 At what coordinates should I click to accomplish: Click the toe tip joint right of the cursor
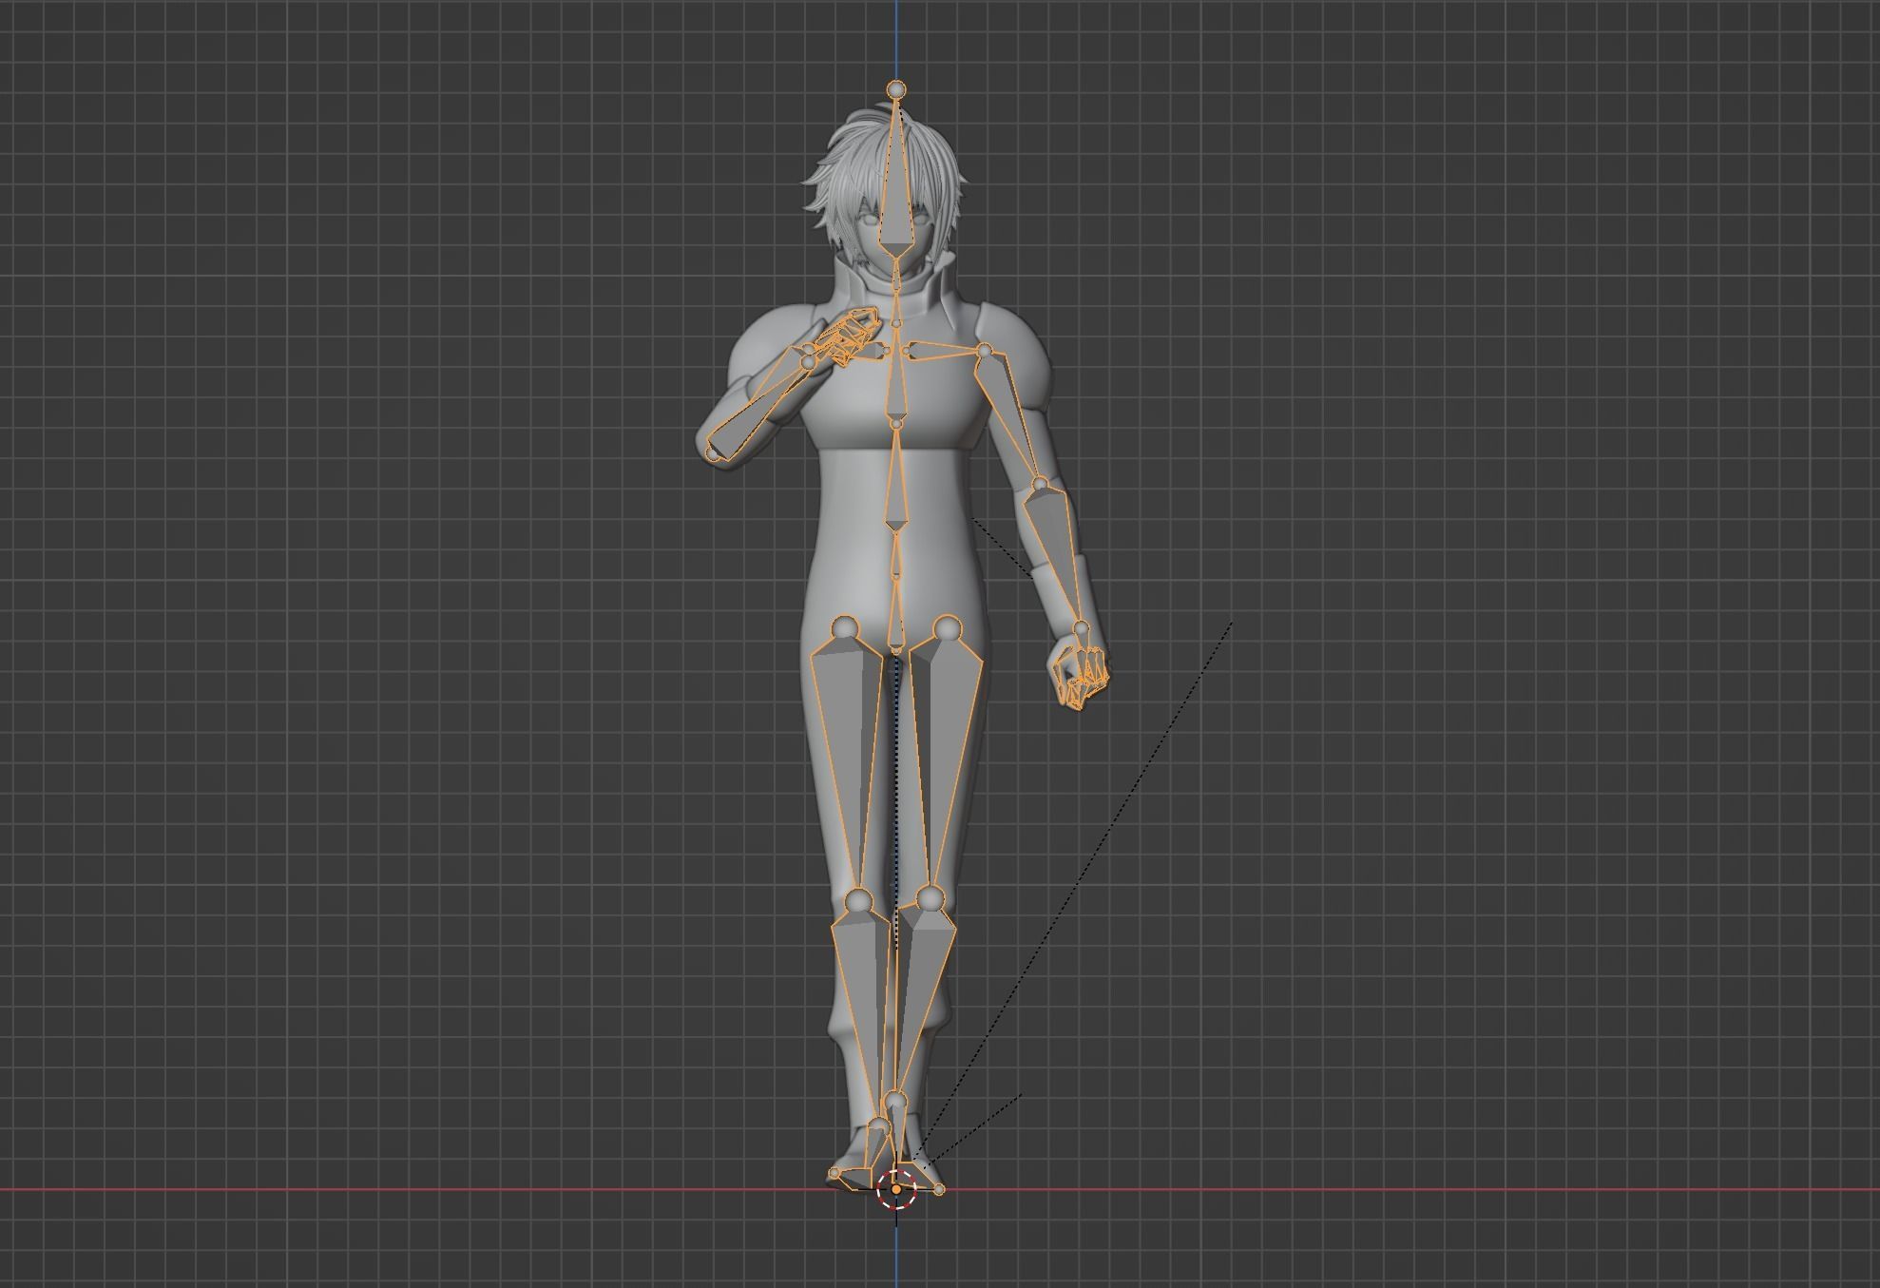click(x=939, y=1189)
